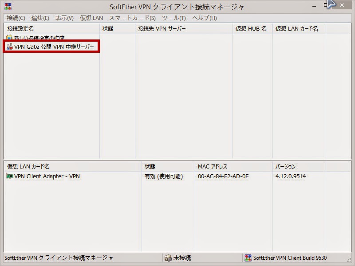355x266 pixels.
Task: Click the SoftEther VPN Client Build 9530 status icon
Action: tap(247, 258)
